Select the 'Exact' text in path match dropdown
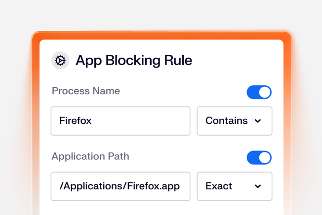The height and width of the screenshot is (215, 322). (x=219, y=186)
